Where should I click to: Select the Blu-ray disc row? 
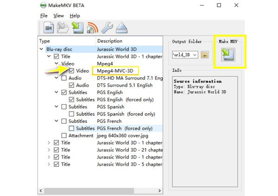pos(104,49)
